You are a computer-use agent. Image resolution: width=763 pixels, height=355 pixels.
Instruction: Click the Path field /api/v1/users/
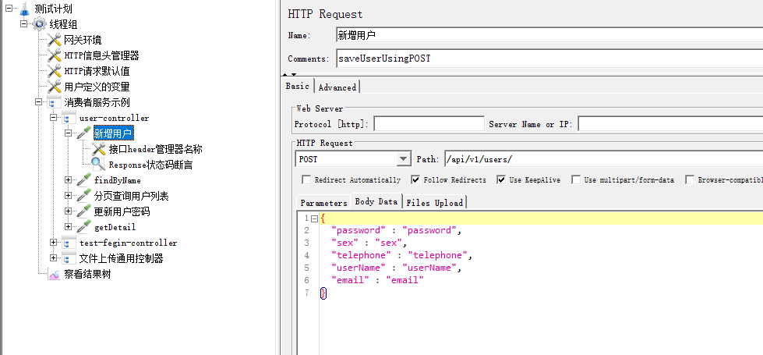click(x=603, y=159)
